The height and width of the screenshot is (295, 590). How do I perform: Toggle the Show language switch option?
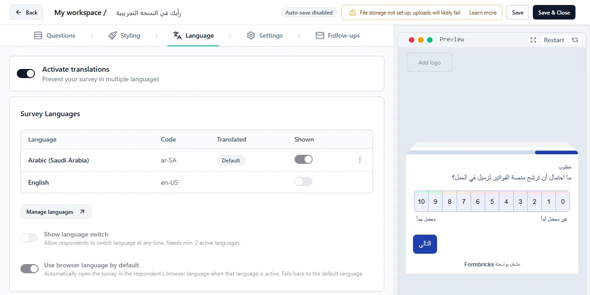tap(29, 238)
